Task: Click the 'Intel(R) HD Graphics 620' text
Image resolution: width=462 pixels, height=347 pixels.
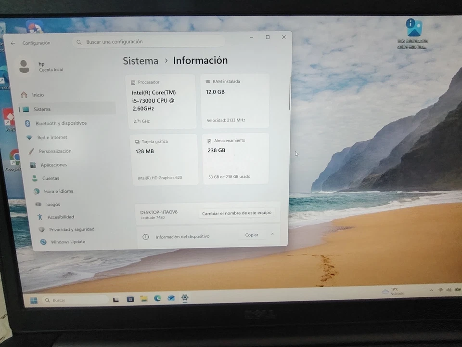Action: 160,178
